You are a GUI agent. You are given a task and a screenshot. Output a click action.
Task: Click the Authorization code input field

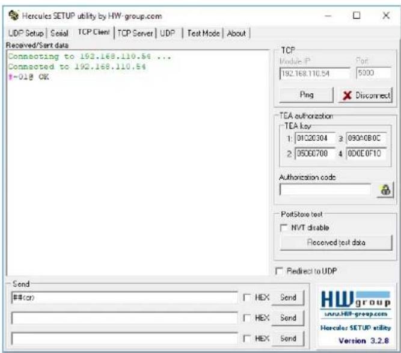(x=325, y=190)
